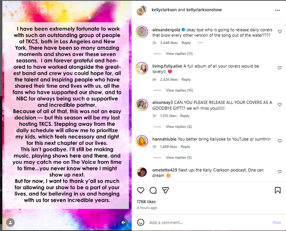Reply to alisonkay3's comment
Screen dimensions: 286x231
[185, 116]
